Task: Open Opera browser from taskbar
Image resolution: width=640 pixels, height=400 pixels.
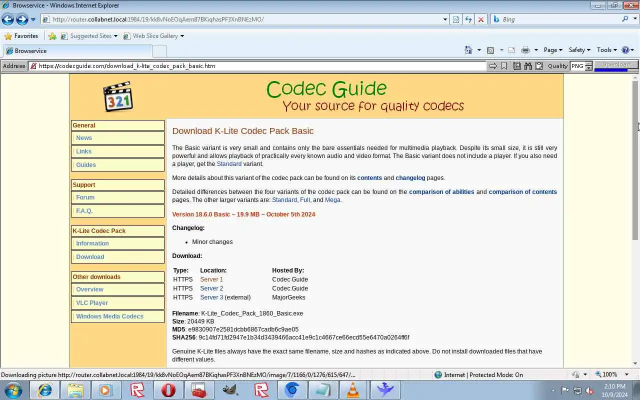Action: (x=168, y=390)
